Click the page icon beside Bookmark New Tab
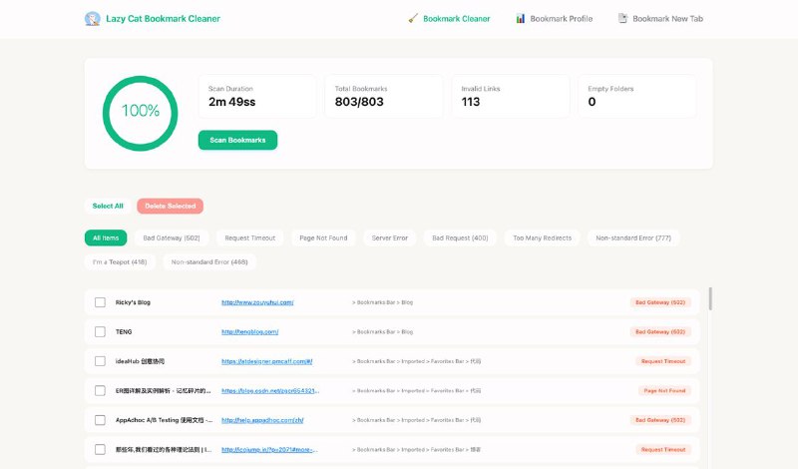Viewport: 798px width, 469px height. 622,18
